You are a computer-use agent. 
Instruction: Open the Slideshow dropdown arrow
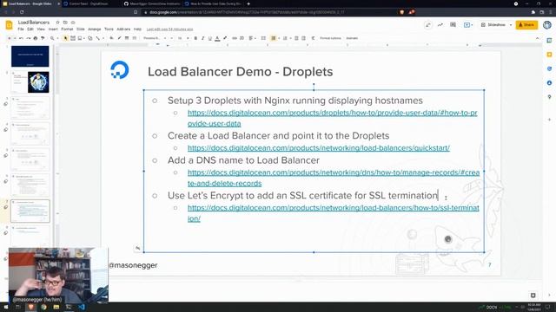(511, 25)
